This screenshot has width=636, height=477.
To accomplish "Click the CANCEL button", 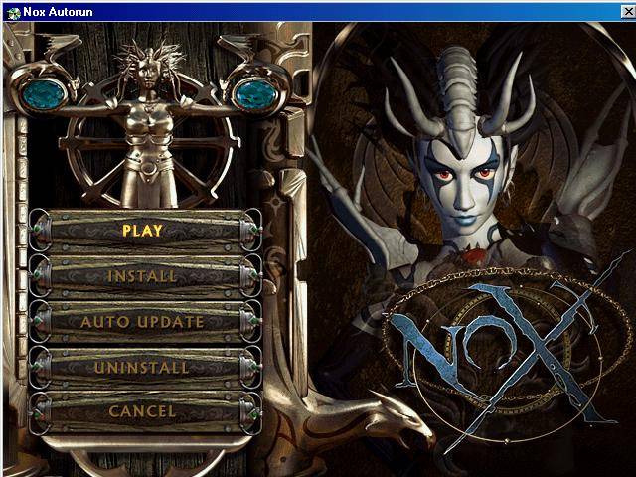I will (145, 412).
